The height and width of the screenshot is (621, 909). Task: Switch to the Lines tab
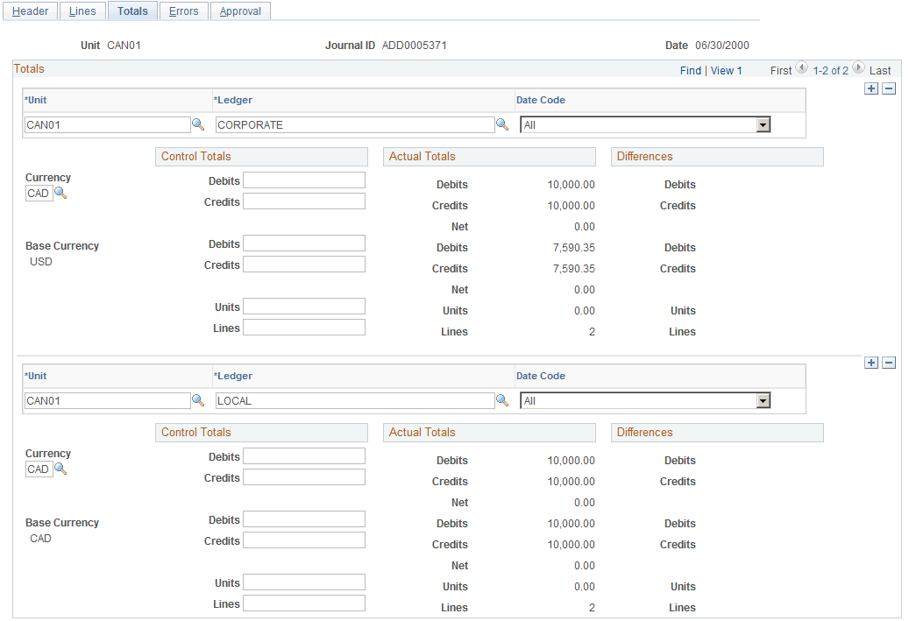(x=82, y=11)
